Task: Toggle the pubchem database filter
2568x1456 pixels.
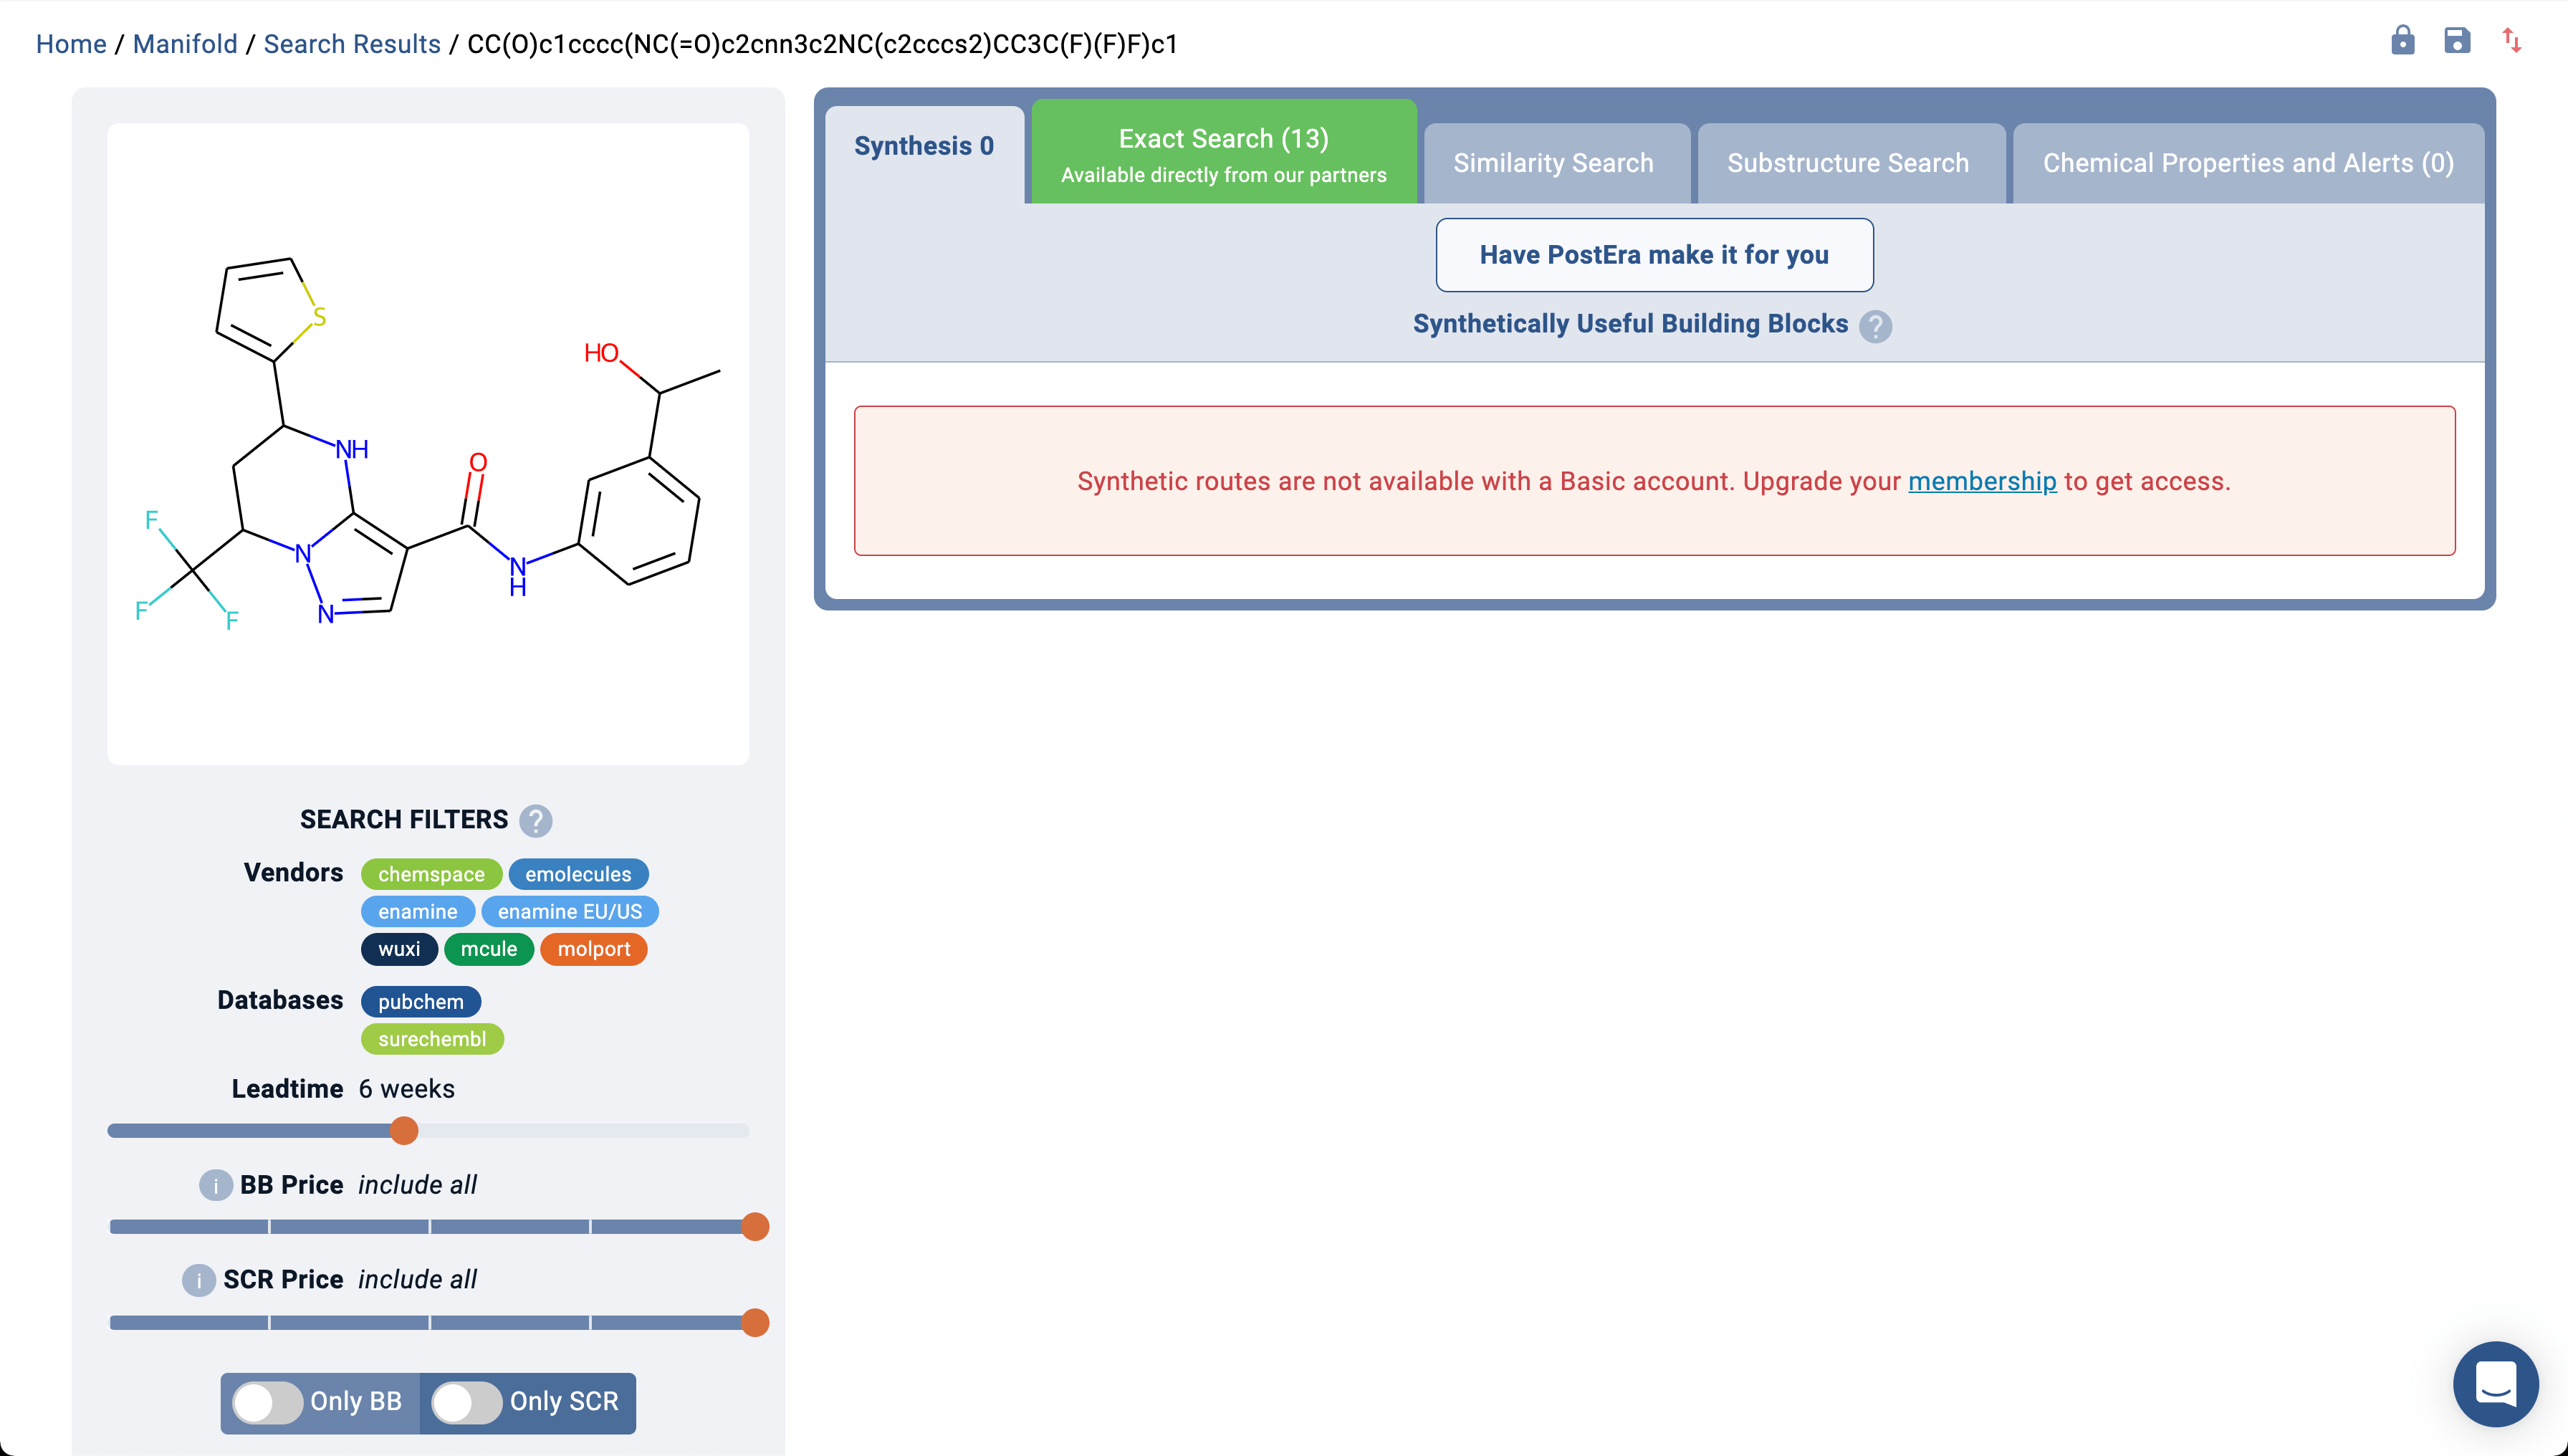Action: point(420,1002)
